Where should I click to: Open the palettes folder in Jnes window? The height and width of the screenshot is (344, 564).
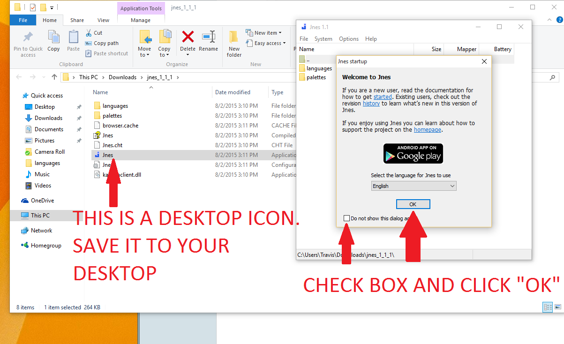316,77
